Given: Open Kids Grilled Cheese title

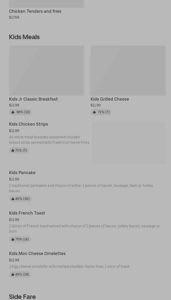Looking at the screenshot, I should 110,99.
